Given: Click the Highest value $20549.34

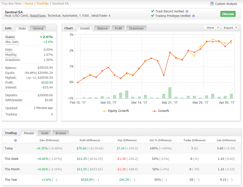Looking at the screenshot, I should (45, 78).
